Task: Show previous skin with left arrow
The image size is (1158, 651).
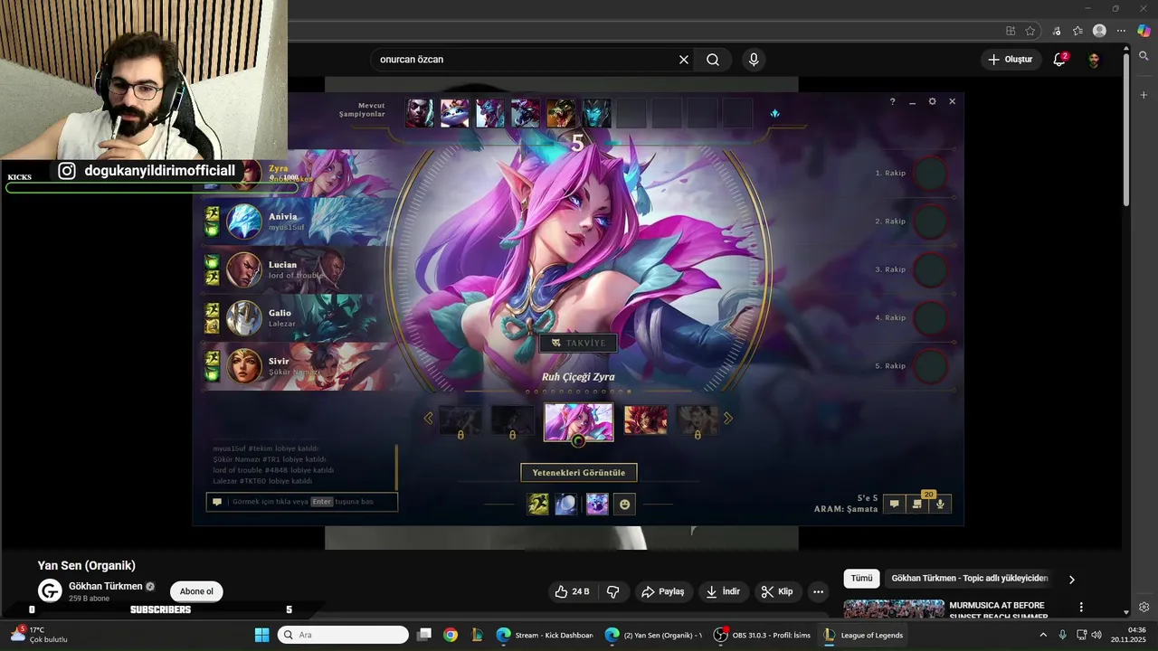Action: pyautogui.click(x=429, y=418)
